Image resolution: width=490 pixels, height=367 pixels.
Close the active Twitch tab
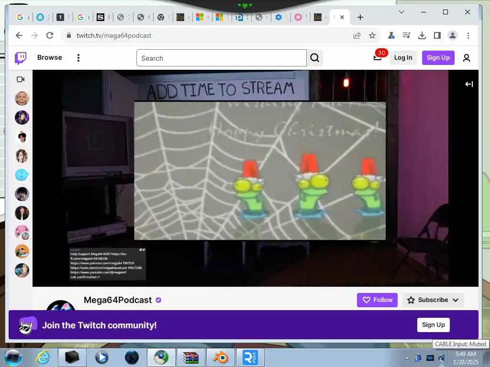coord(342,17)
